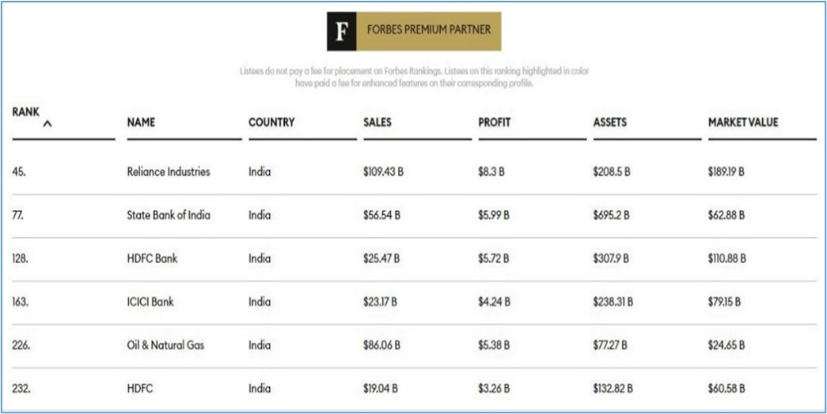Click the $189.19 B market value cell
This screenshot has width=827, height=414.
click(x=726, y=171)
